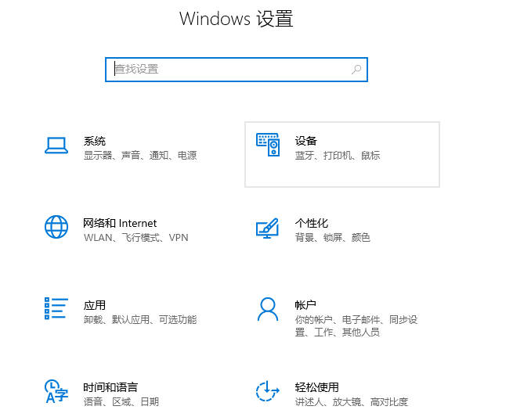Click the text 语音、区域、日期
The image size is (513, 417).
pos(121,401)
